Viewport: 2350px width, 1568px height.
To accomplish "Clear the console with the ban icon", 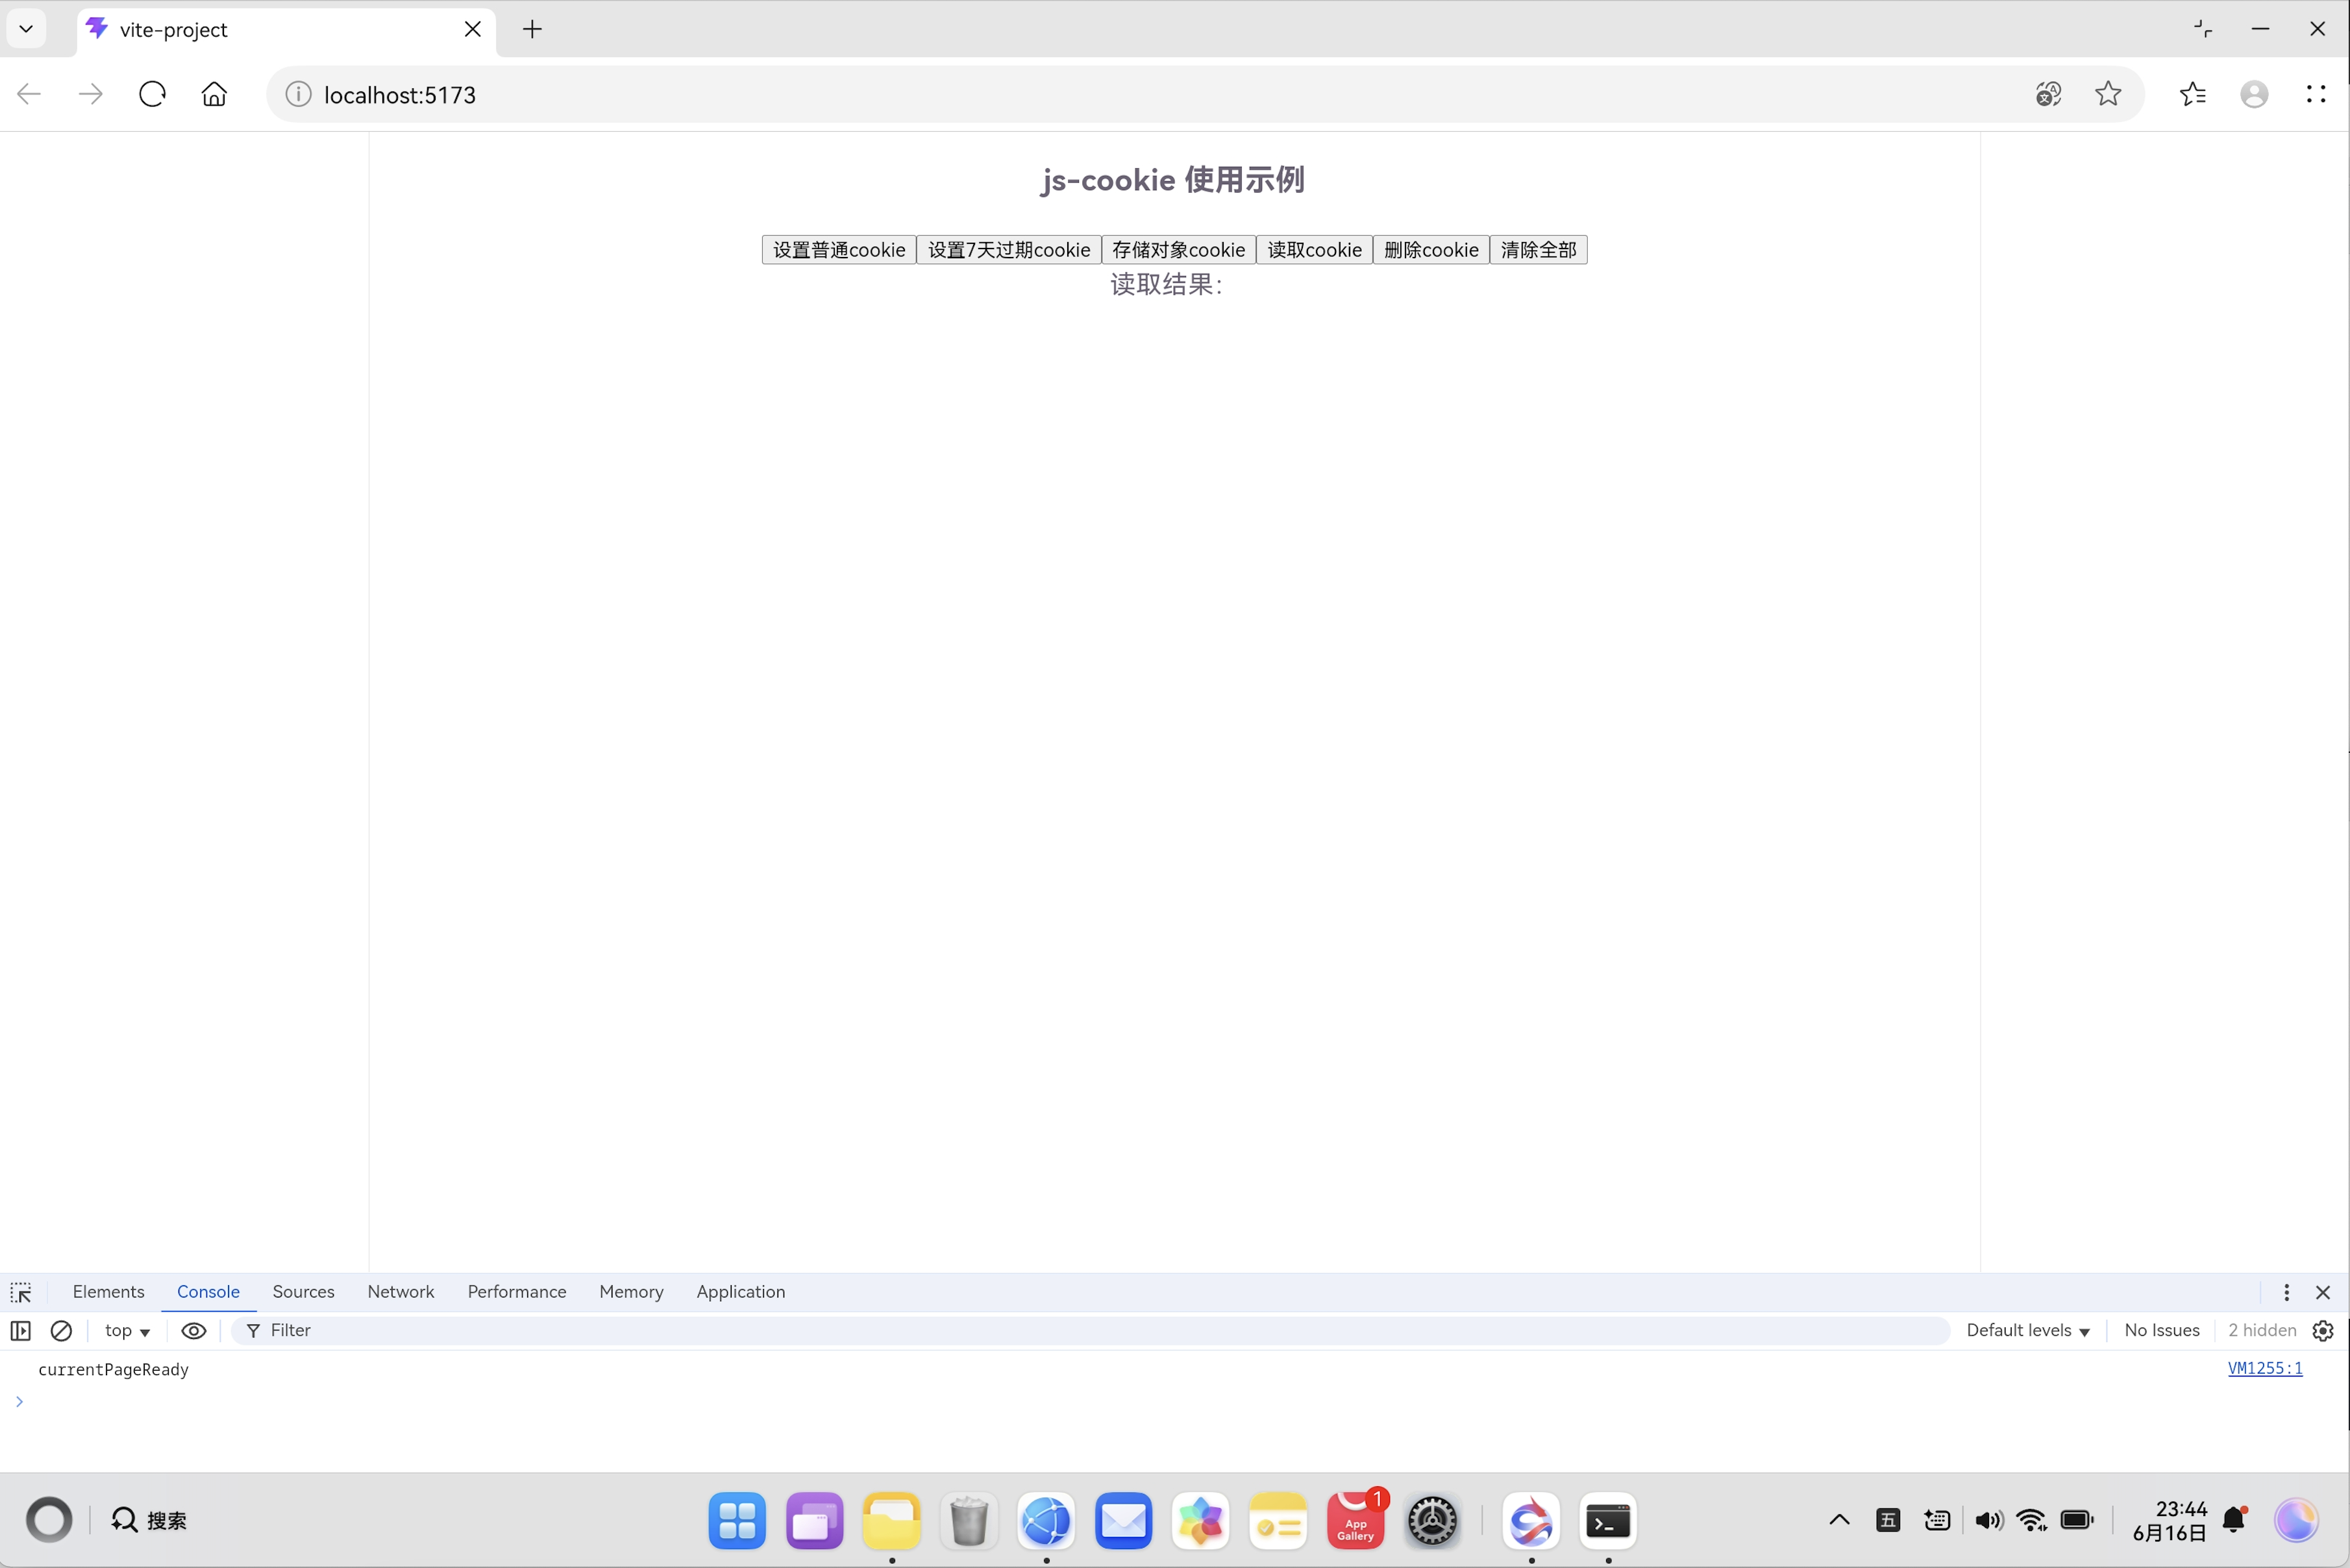I will pos(61,1330).
